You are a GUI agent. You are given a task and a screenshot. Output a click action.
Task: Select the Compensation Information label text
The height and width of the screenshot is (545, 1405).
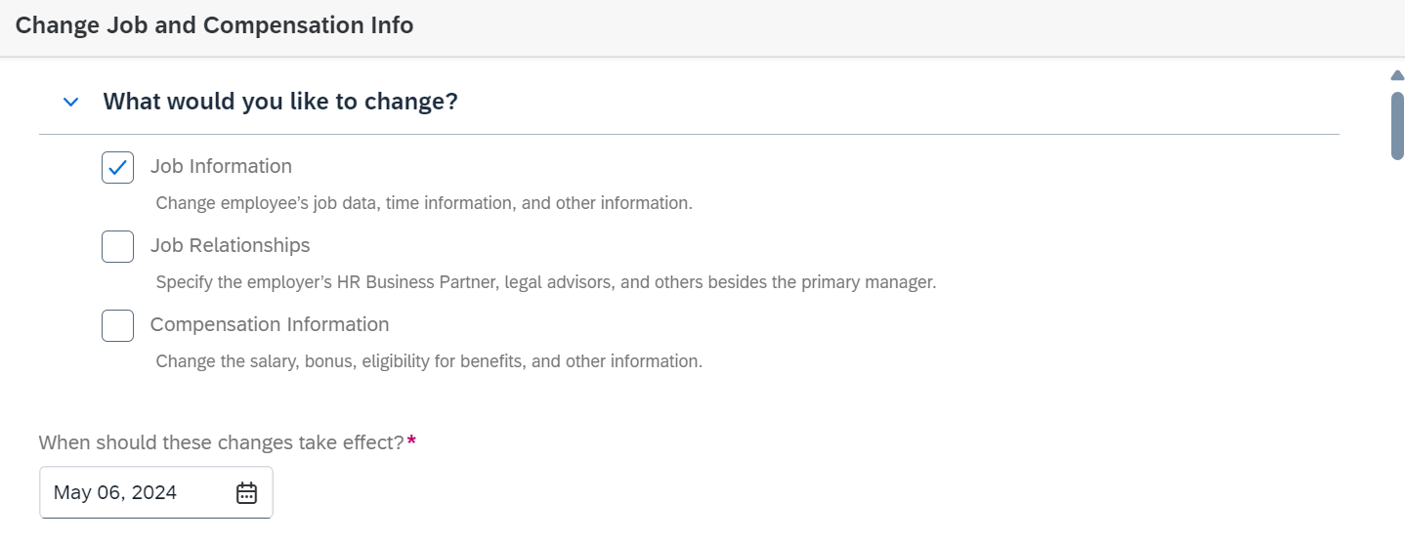[270, 324]
